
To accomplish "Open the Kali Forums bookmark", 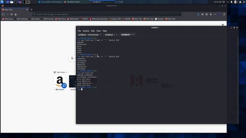I will coord(48,19).
